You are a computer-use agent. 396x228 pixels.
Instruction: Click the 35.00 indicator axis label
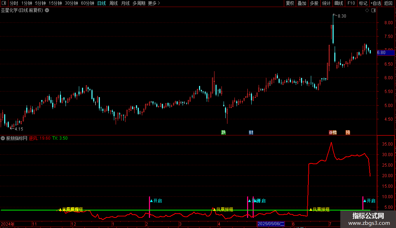tap(387, 144)
